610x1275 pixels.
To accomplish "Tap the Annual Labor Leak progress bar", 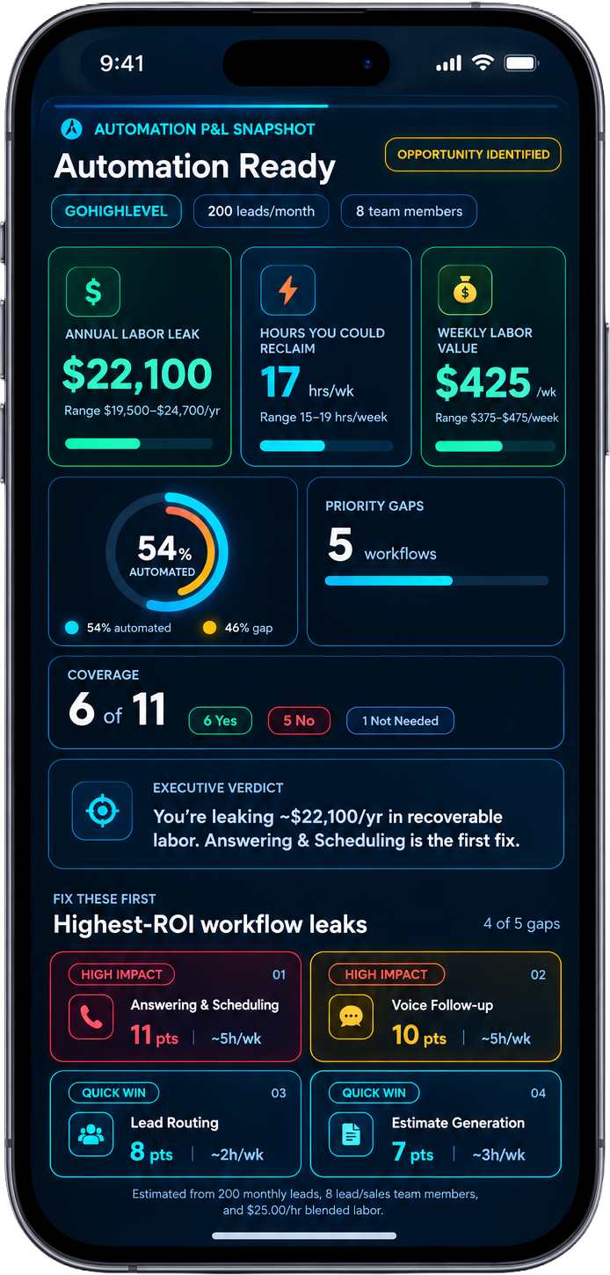I will click(139, 444).
